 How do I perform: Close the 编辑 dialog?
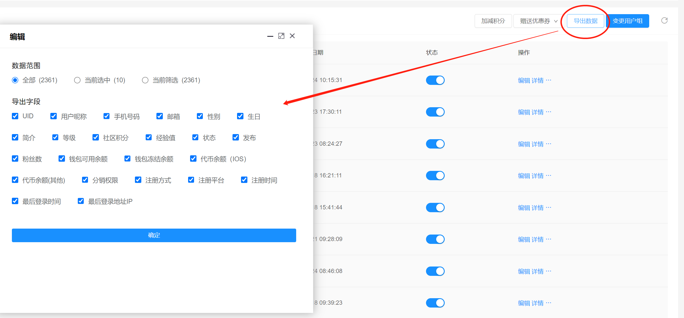[x=292, y=36]
